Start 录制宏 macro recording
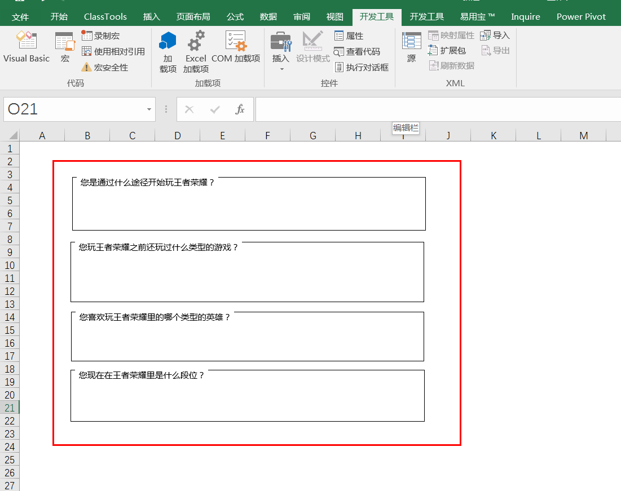This screenshot has height=491, width=621. [100, 36]
